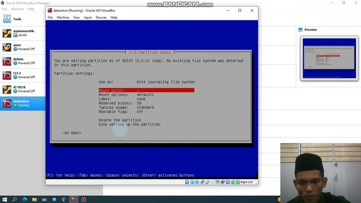Click the green mouse integration icon in status bar

[x=233, y=182]
